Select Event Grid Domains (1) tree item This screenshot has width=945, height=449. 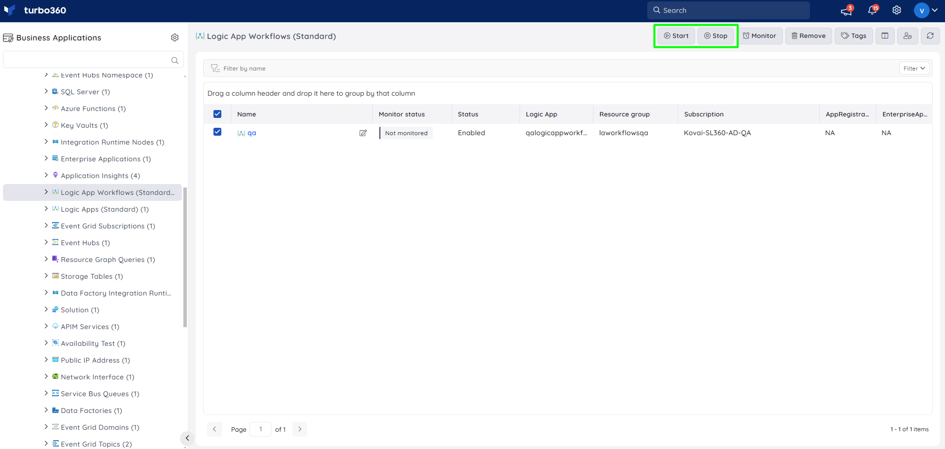coord(100,427)
